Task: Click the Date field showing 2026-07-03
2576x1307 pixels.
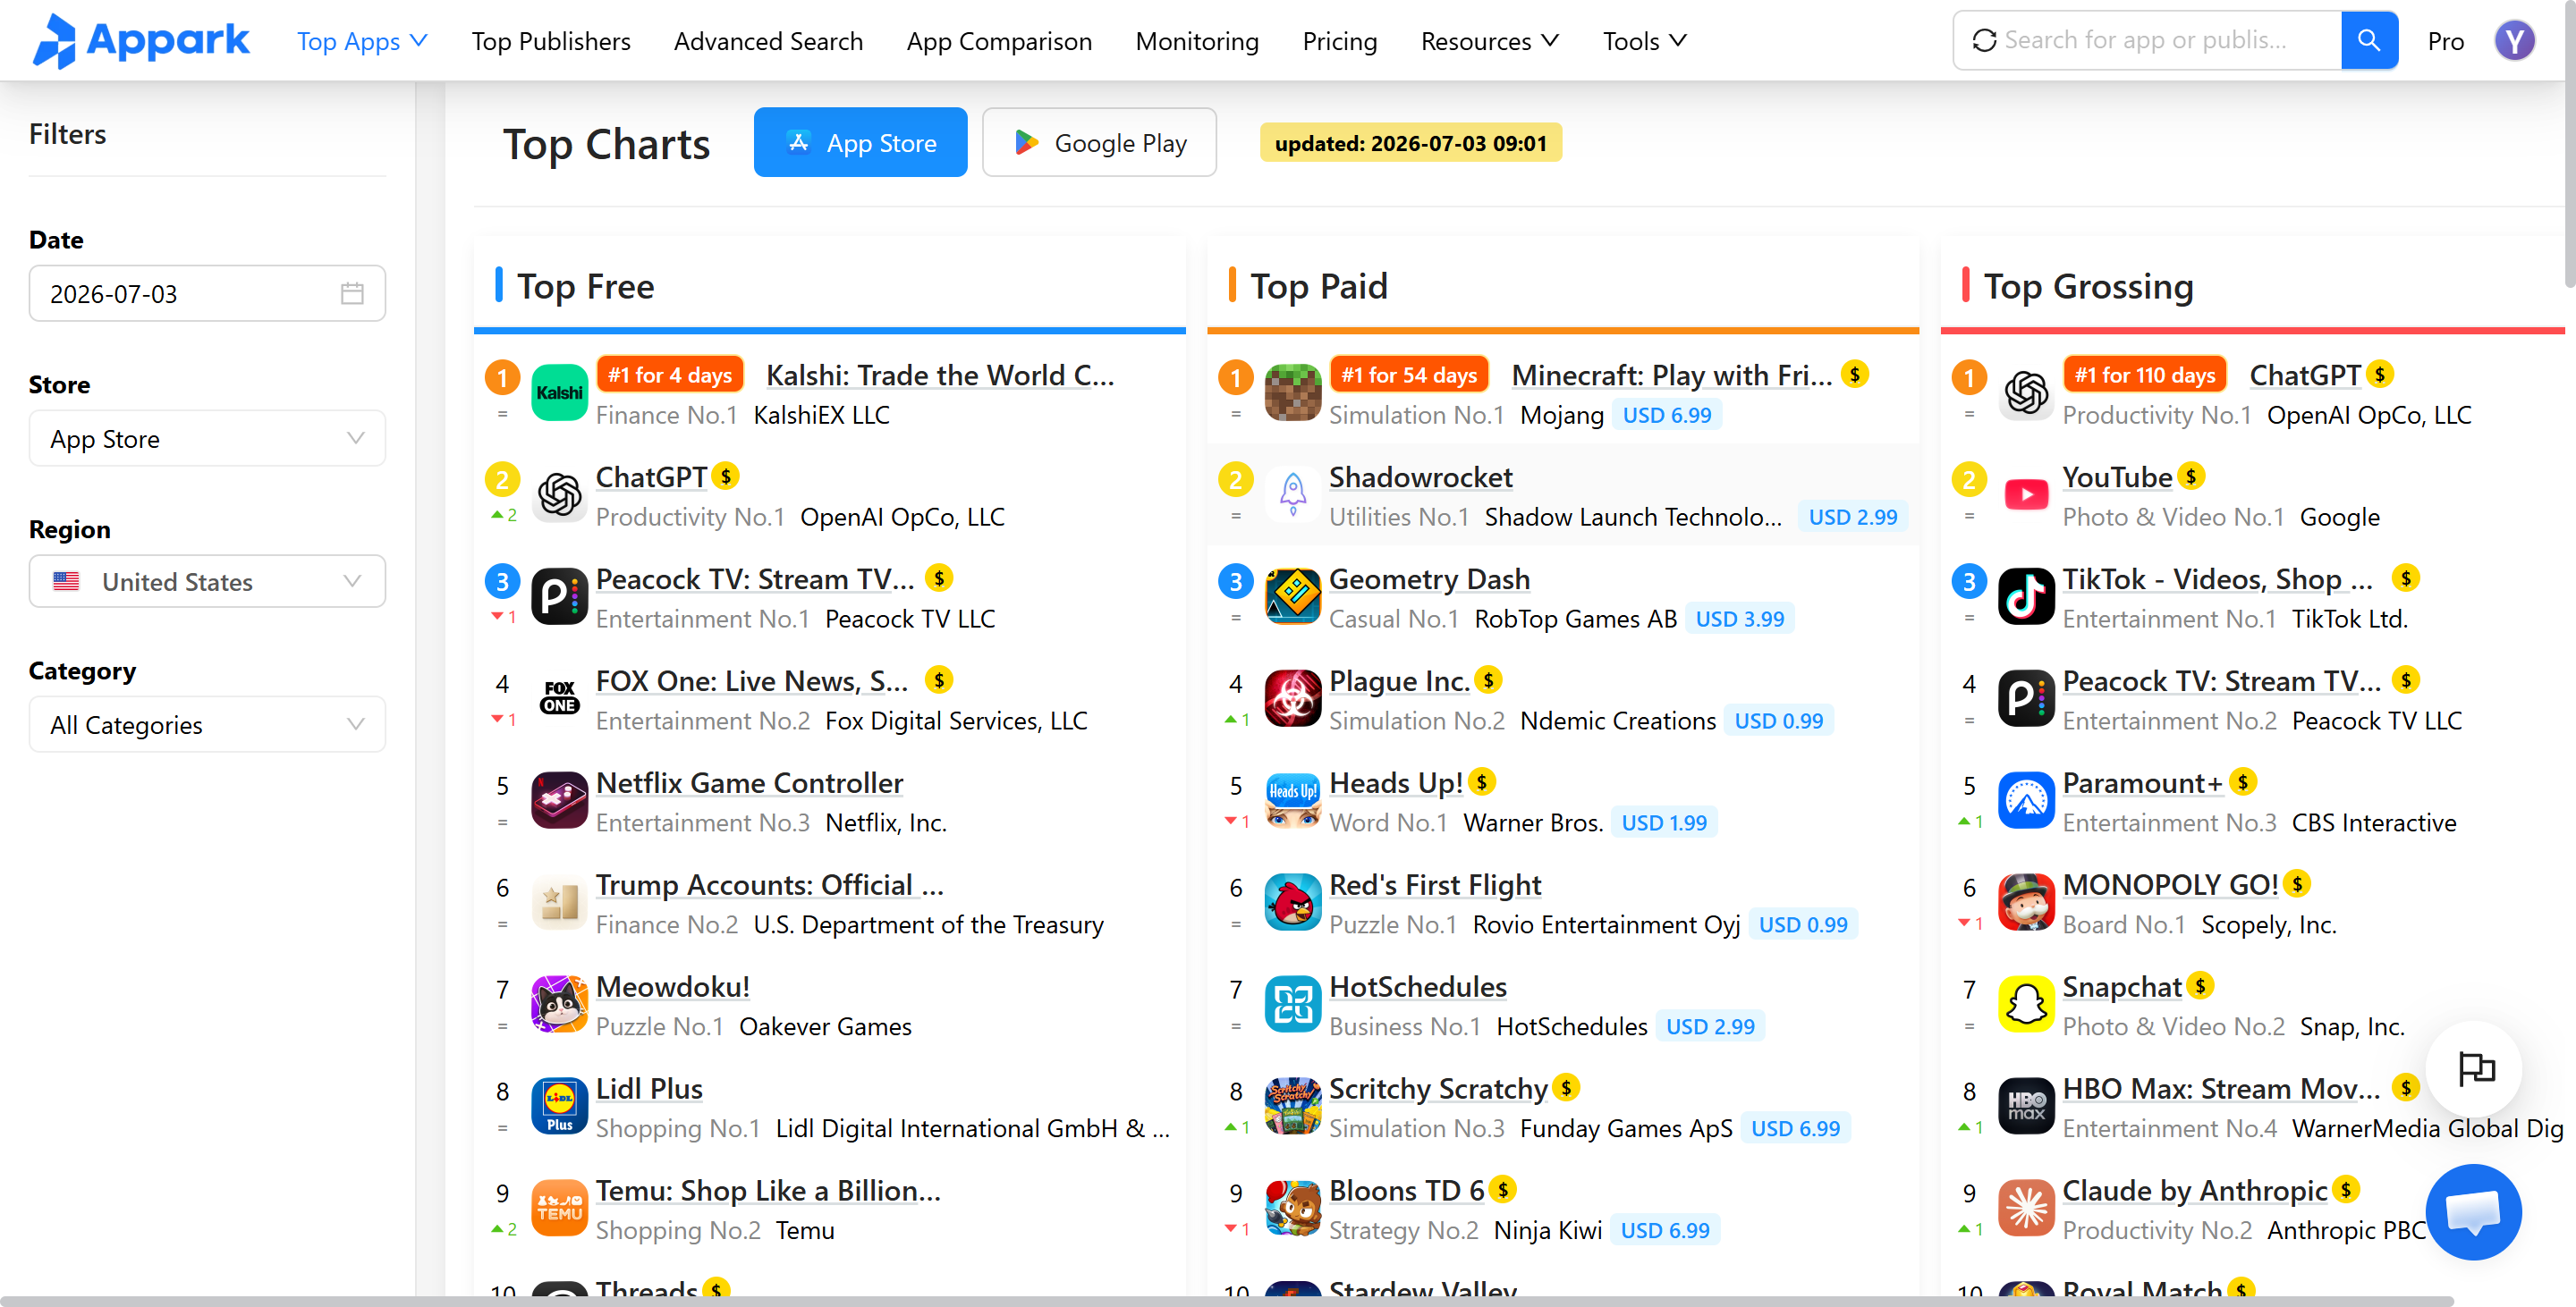Action: 207,294
